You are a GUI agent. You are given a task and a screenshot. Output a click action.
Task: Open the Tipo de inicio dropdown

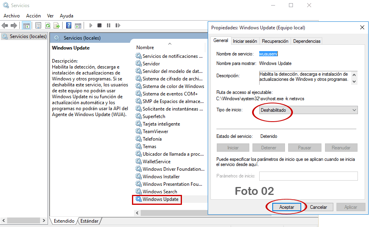click(308, 110)
